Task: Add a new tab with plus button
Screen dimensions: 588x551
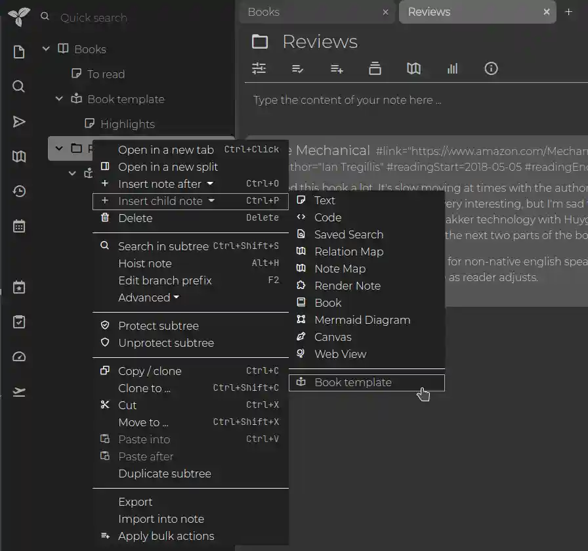Action: point(569,12)
